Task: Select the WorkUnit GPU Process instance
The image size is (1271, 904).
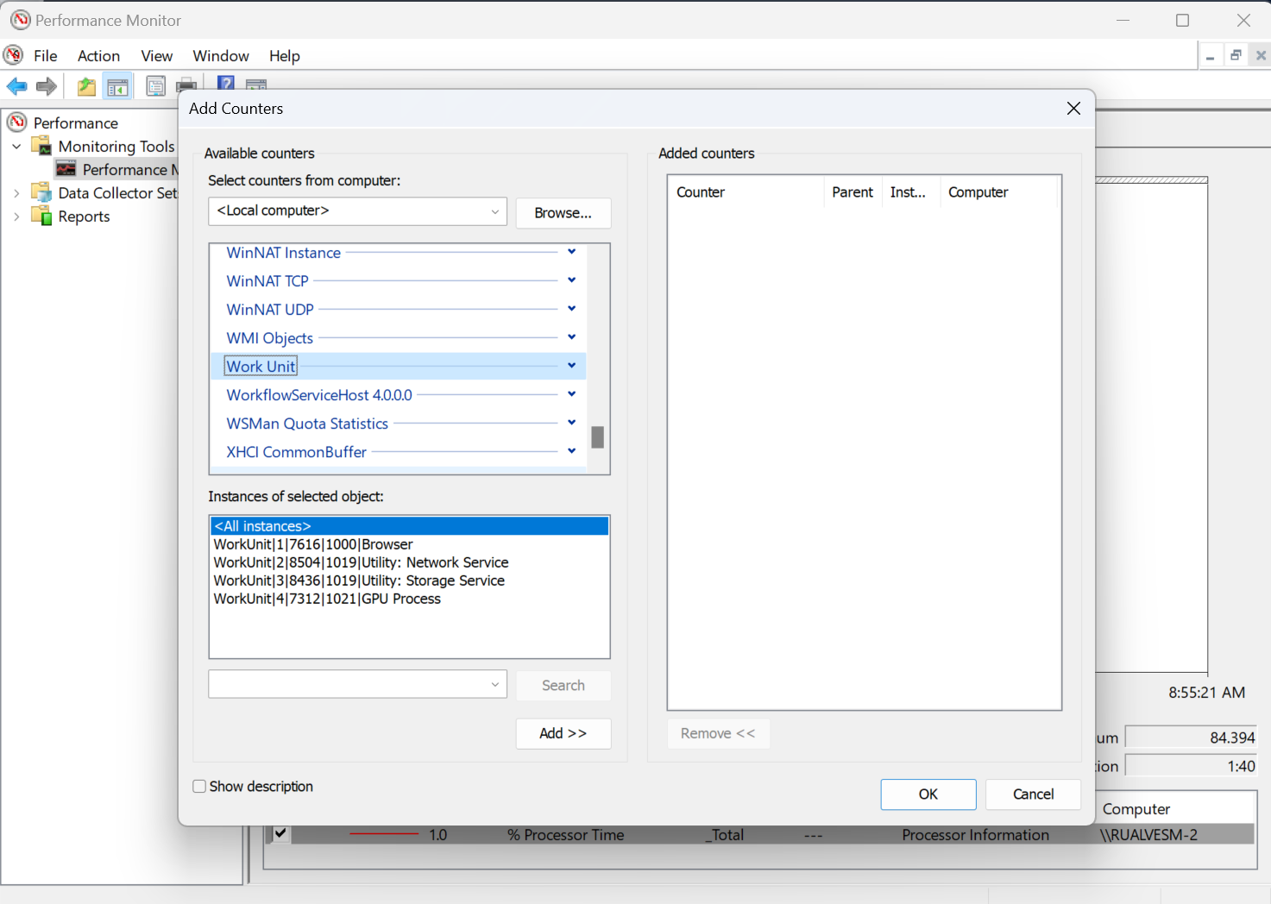Action: tap(328, 598)
